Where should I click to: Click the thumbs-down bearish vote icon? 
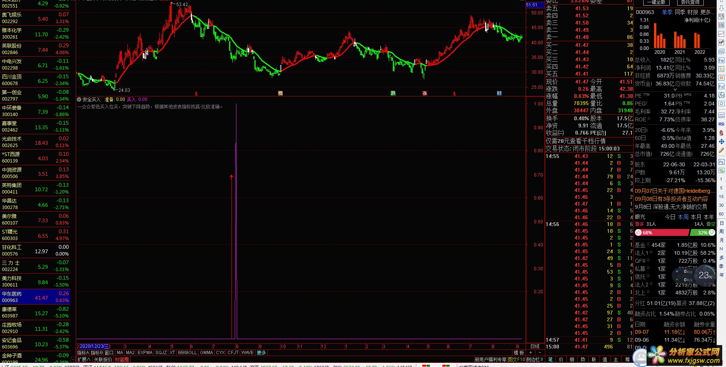[x=711, y=232]
